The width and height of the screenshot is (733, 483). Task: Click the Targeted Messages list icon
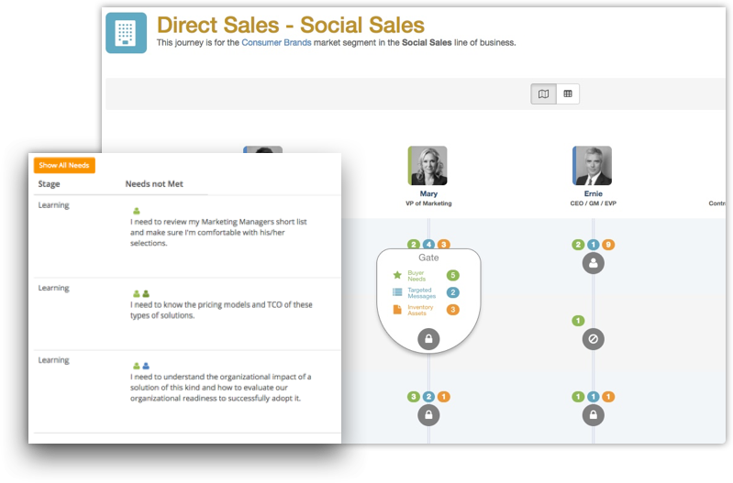pyautogui.click(x=397, y=292)
